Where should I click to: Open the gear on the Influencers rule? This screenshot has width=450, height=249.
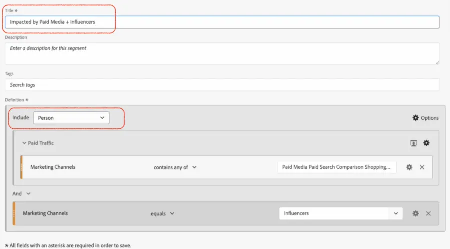click(x=415, y=213)
